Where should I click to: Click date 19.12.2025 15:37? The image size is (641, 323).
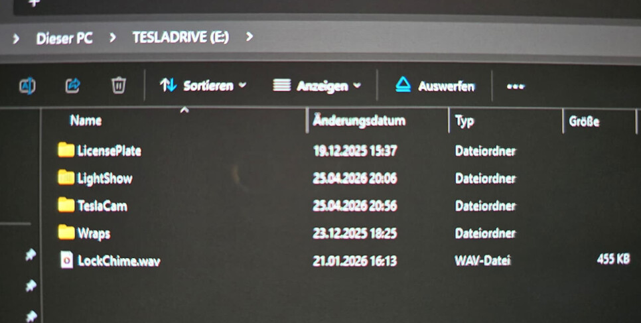click(x=355, y=151)
